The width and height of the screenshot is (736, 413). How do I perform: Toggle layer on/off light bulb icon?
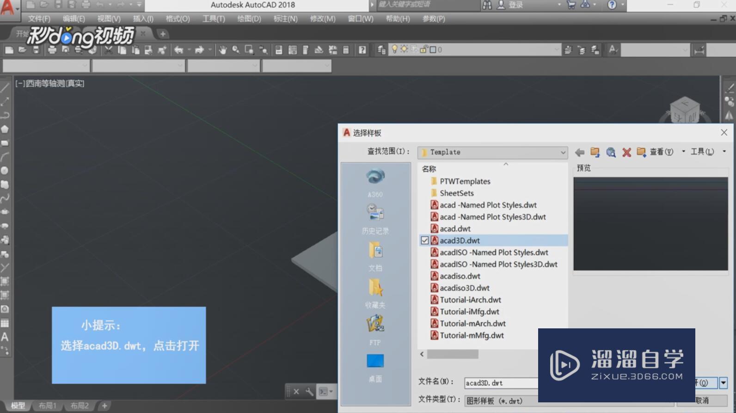pos(394,49)
